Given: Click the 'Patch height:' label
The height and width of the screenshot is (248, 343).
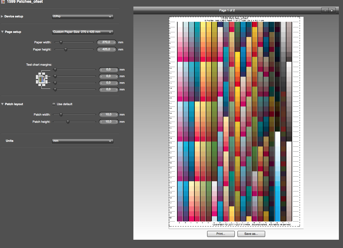Looking at the screenshot, I should click(41, 122).
